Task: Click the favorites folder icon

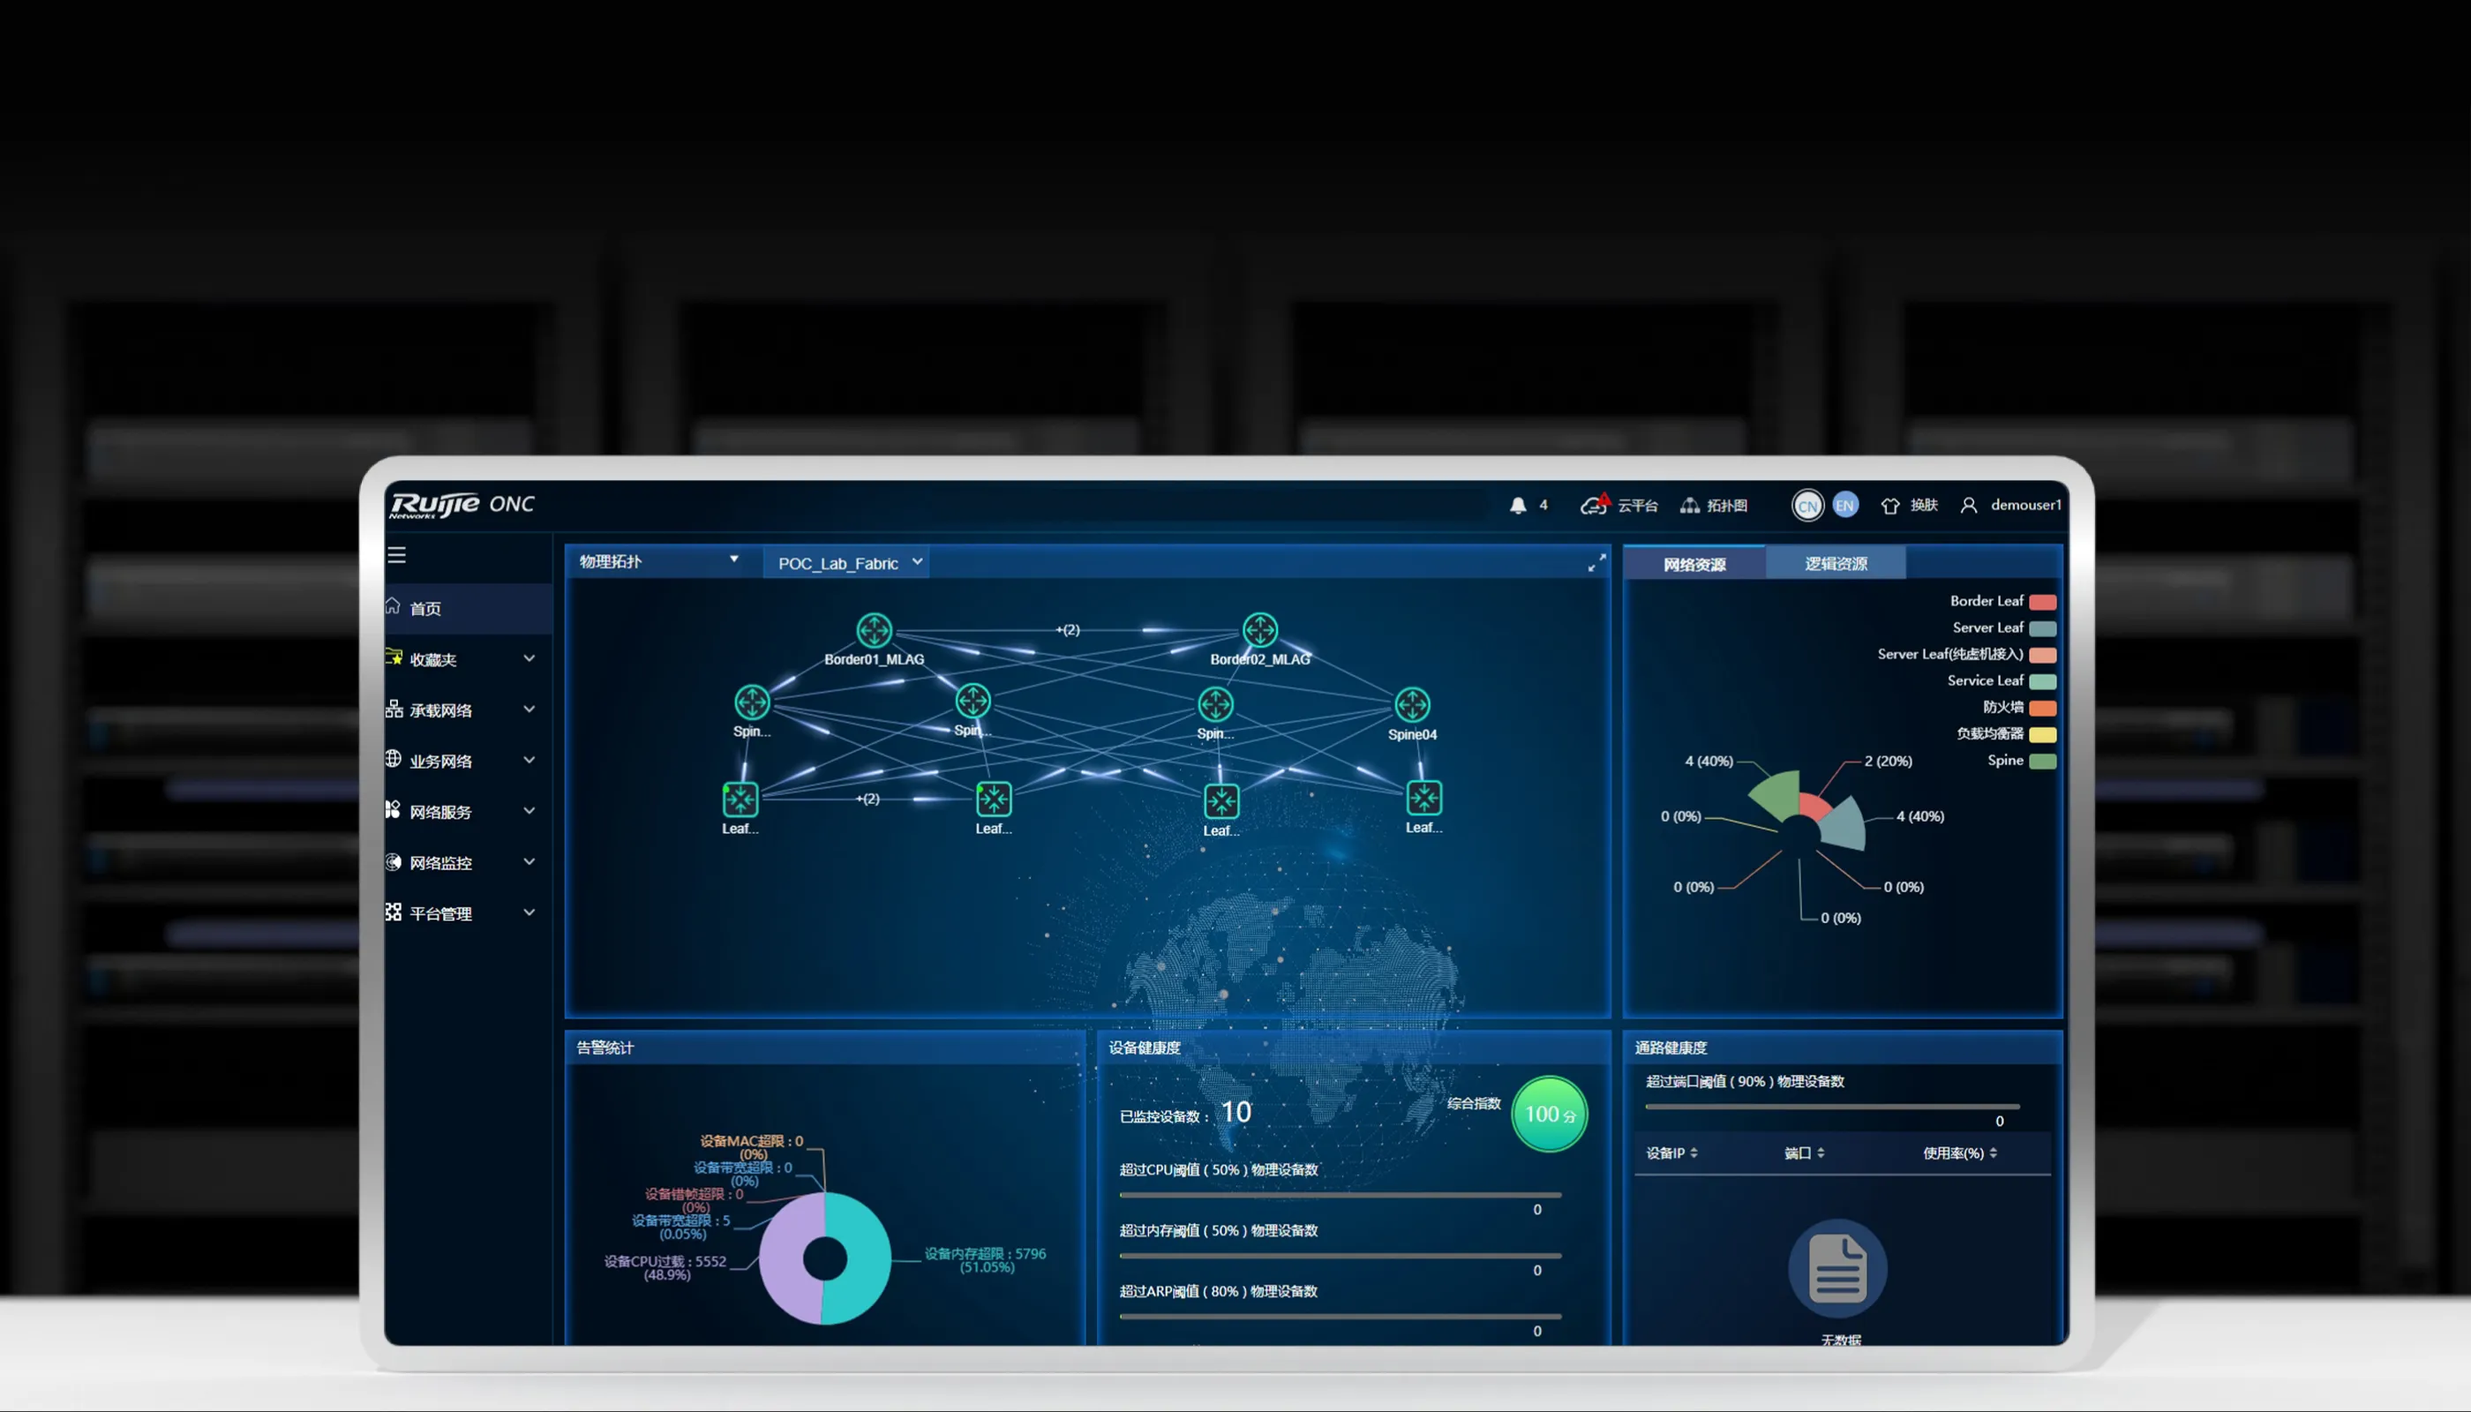Action: tap(394, 657)
